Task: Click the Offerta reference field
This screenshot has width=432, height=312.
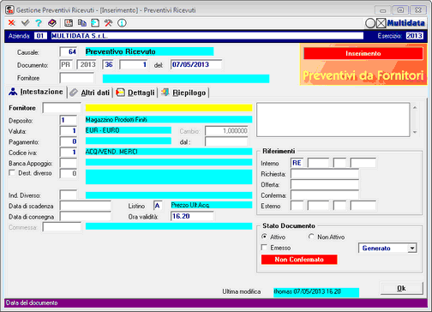Action: (x=325, y=184)
